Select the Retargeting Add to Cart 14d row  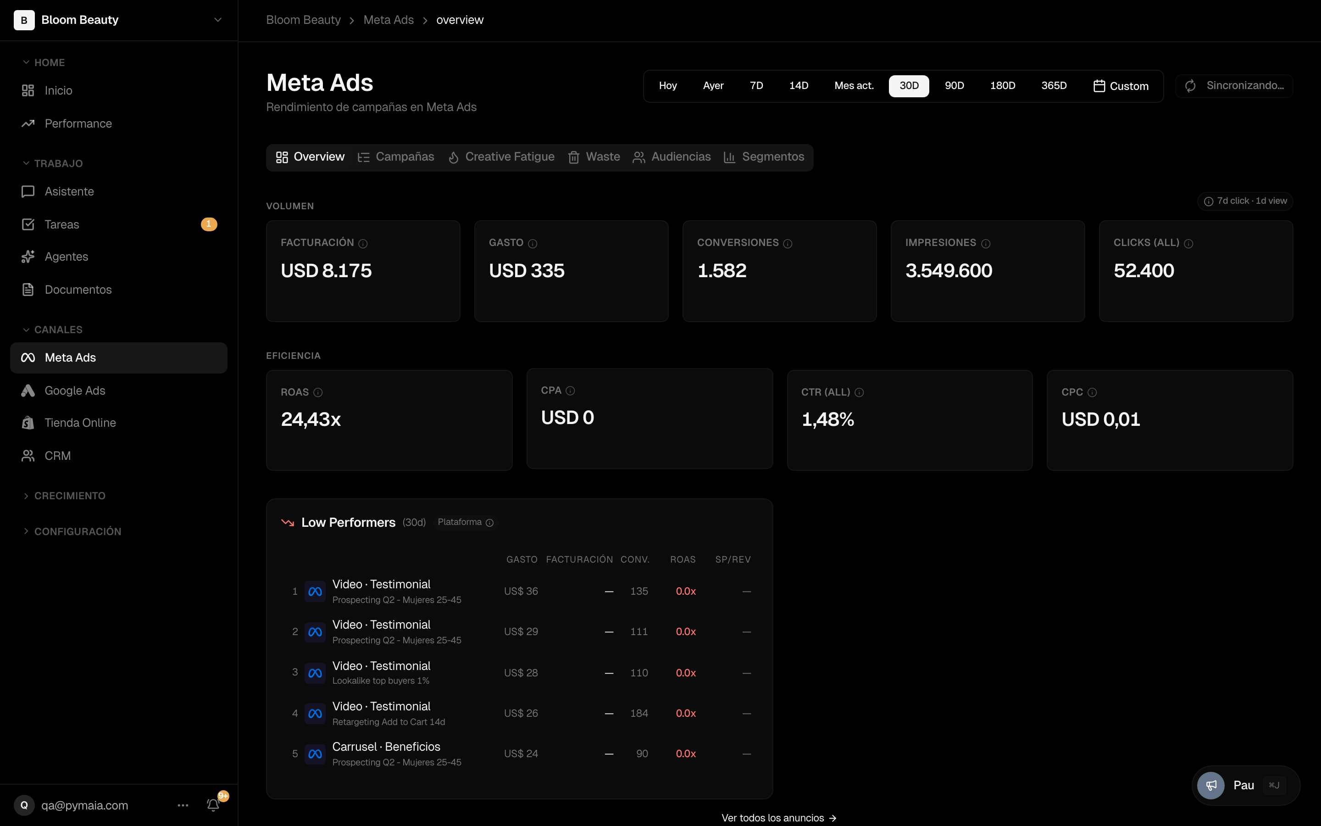tap(519, 714)
